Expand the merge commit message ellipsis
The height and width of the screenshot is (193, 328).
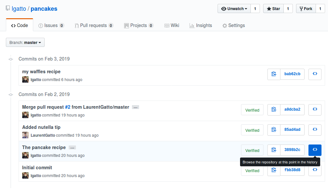pos(135,107)
